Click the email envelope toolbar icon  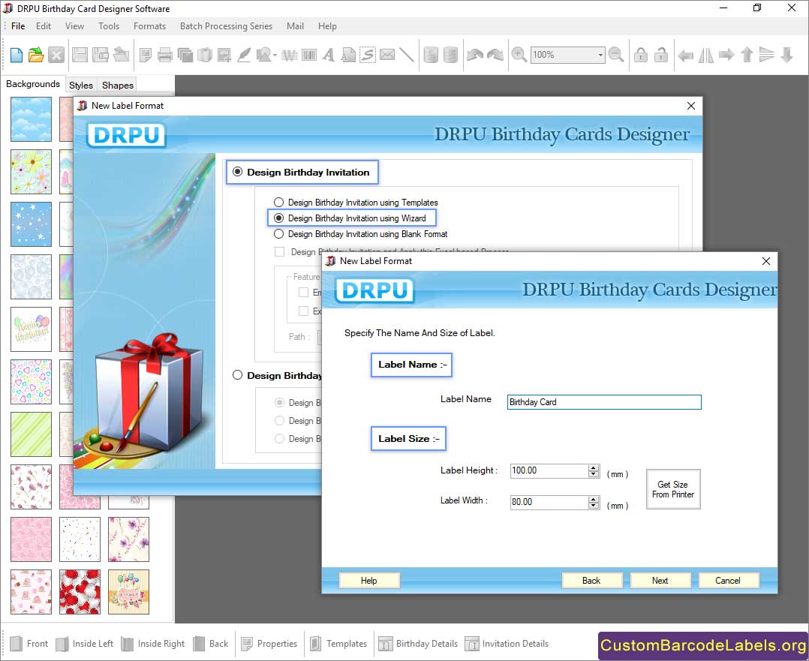[387, 55]
